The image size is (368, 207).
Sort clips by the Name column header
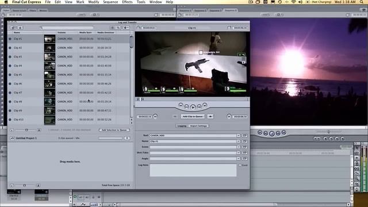click(17, 33)
